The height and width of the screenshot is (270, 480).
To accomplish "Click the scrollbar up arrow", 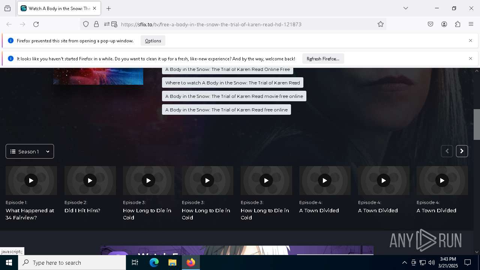I will 477,71.
